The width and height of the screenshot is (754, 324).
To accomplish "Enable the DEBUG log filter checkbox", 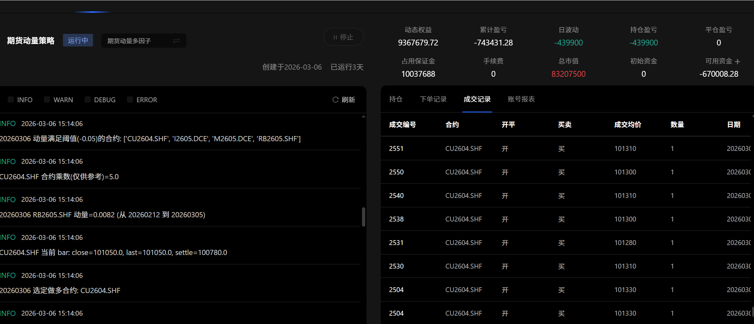I will point(88,99).
